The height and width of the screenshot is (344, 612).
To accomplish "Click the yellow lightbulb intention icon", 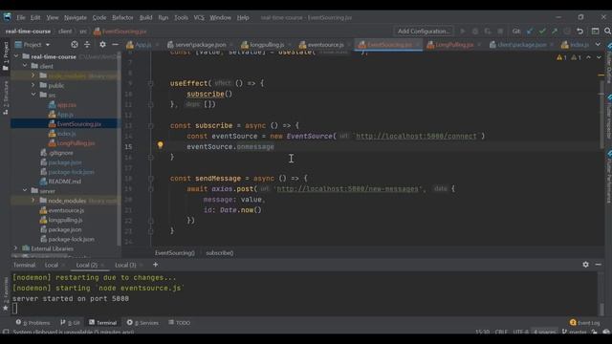I will click(160, 145).
